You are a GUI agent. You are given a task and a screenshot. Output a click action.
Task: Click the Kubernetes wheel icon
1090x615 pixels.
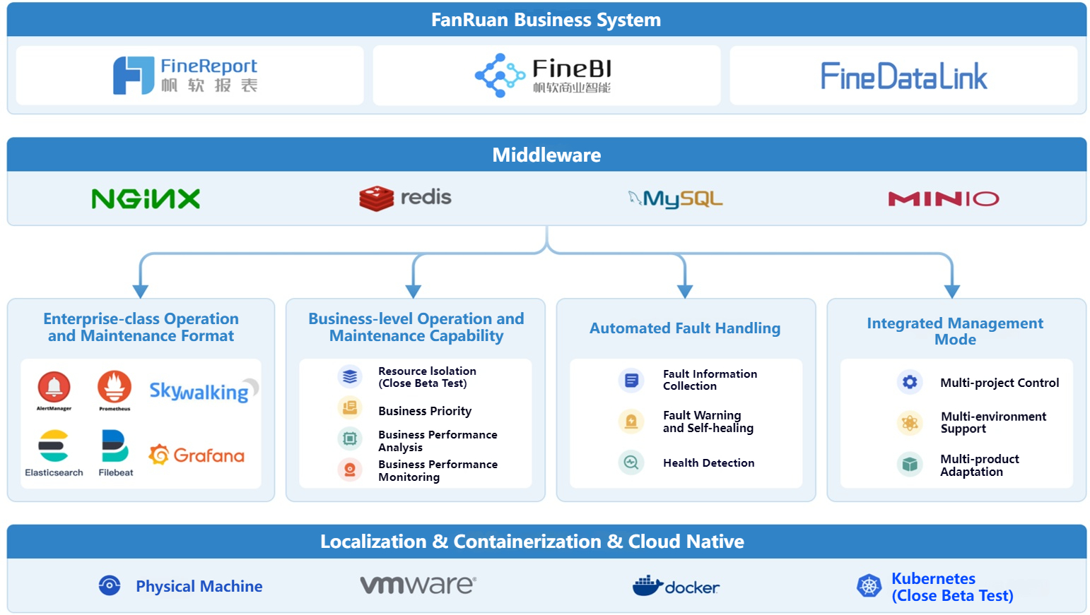tap(869, 585)
